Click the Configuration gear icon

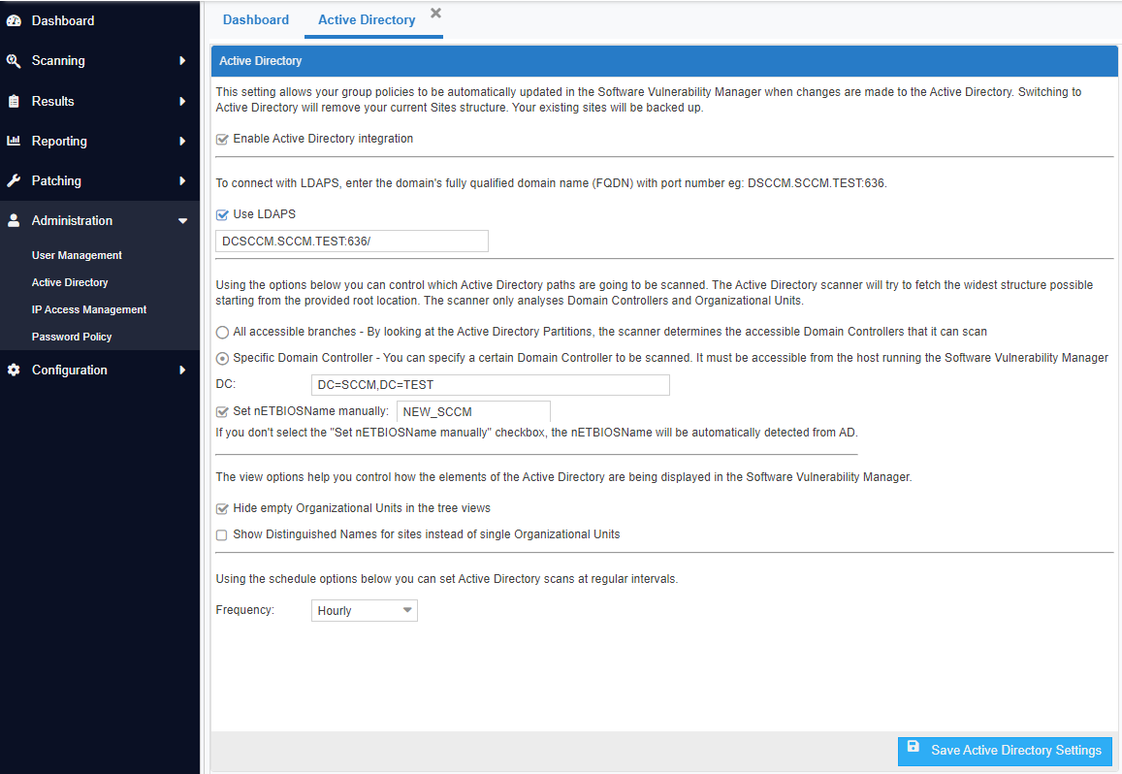pos(14,371)
